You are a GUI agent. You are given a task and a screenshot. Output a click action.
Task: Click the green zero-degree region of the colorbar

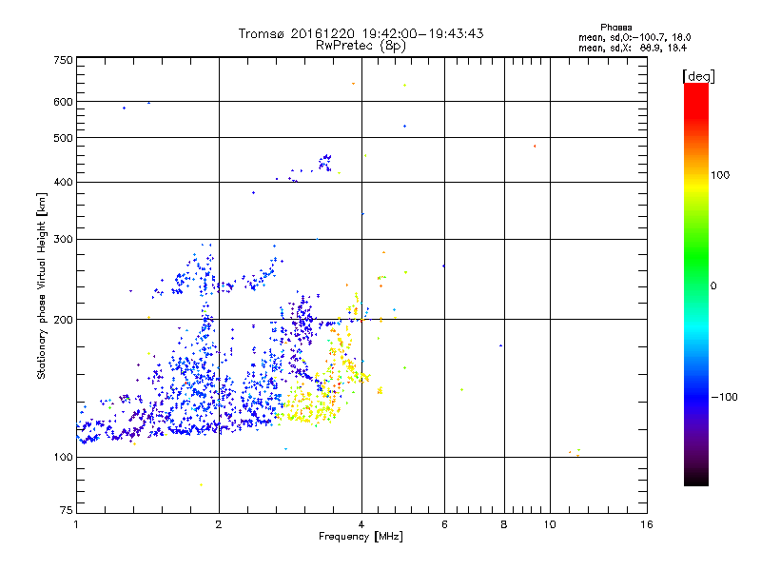pos(696,265)
